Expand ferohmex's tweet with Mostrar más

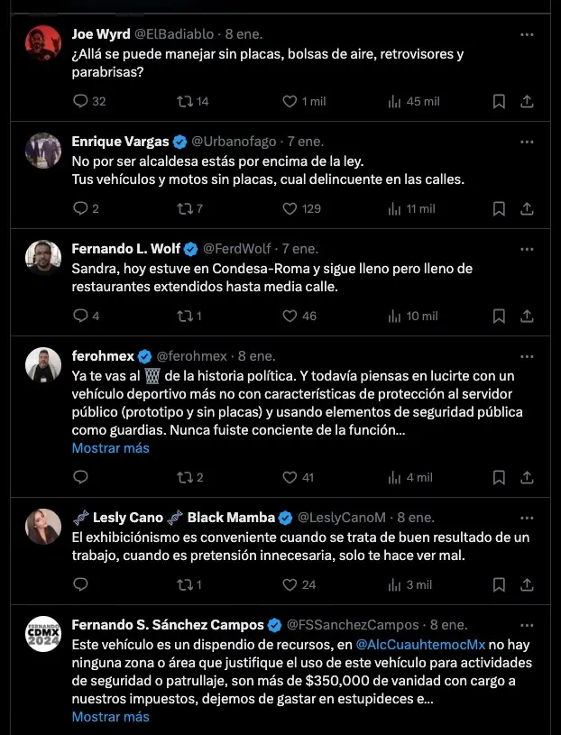111,448
